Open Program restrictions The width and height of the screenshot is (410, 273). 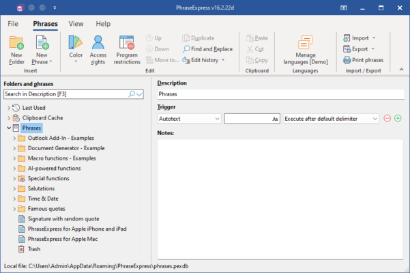tap(127, 50)
